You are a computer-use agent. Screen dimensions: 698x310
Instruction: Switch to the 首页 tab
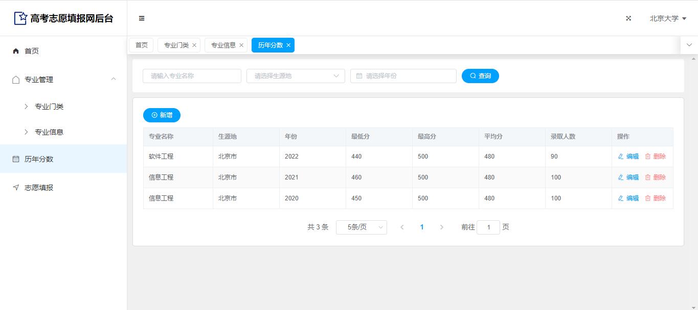(141, 45)
